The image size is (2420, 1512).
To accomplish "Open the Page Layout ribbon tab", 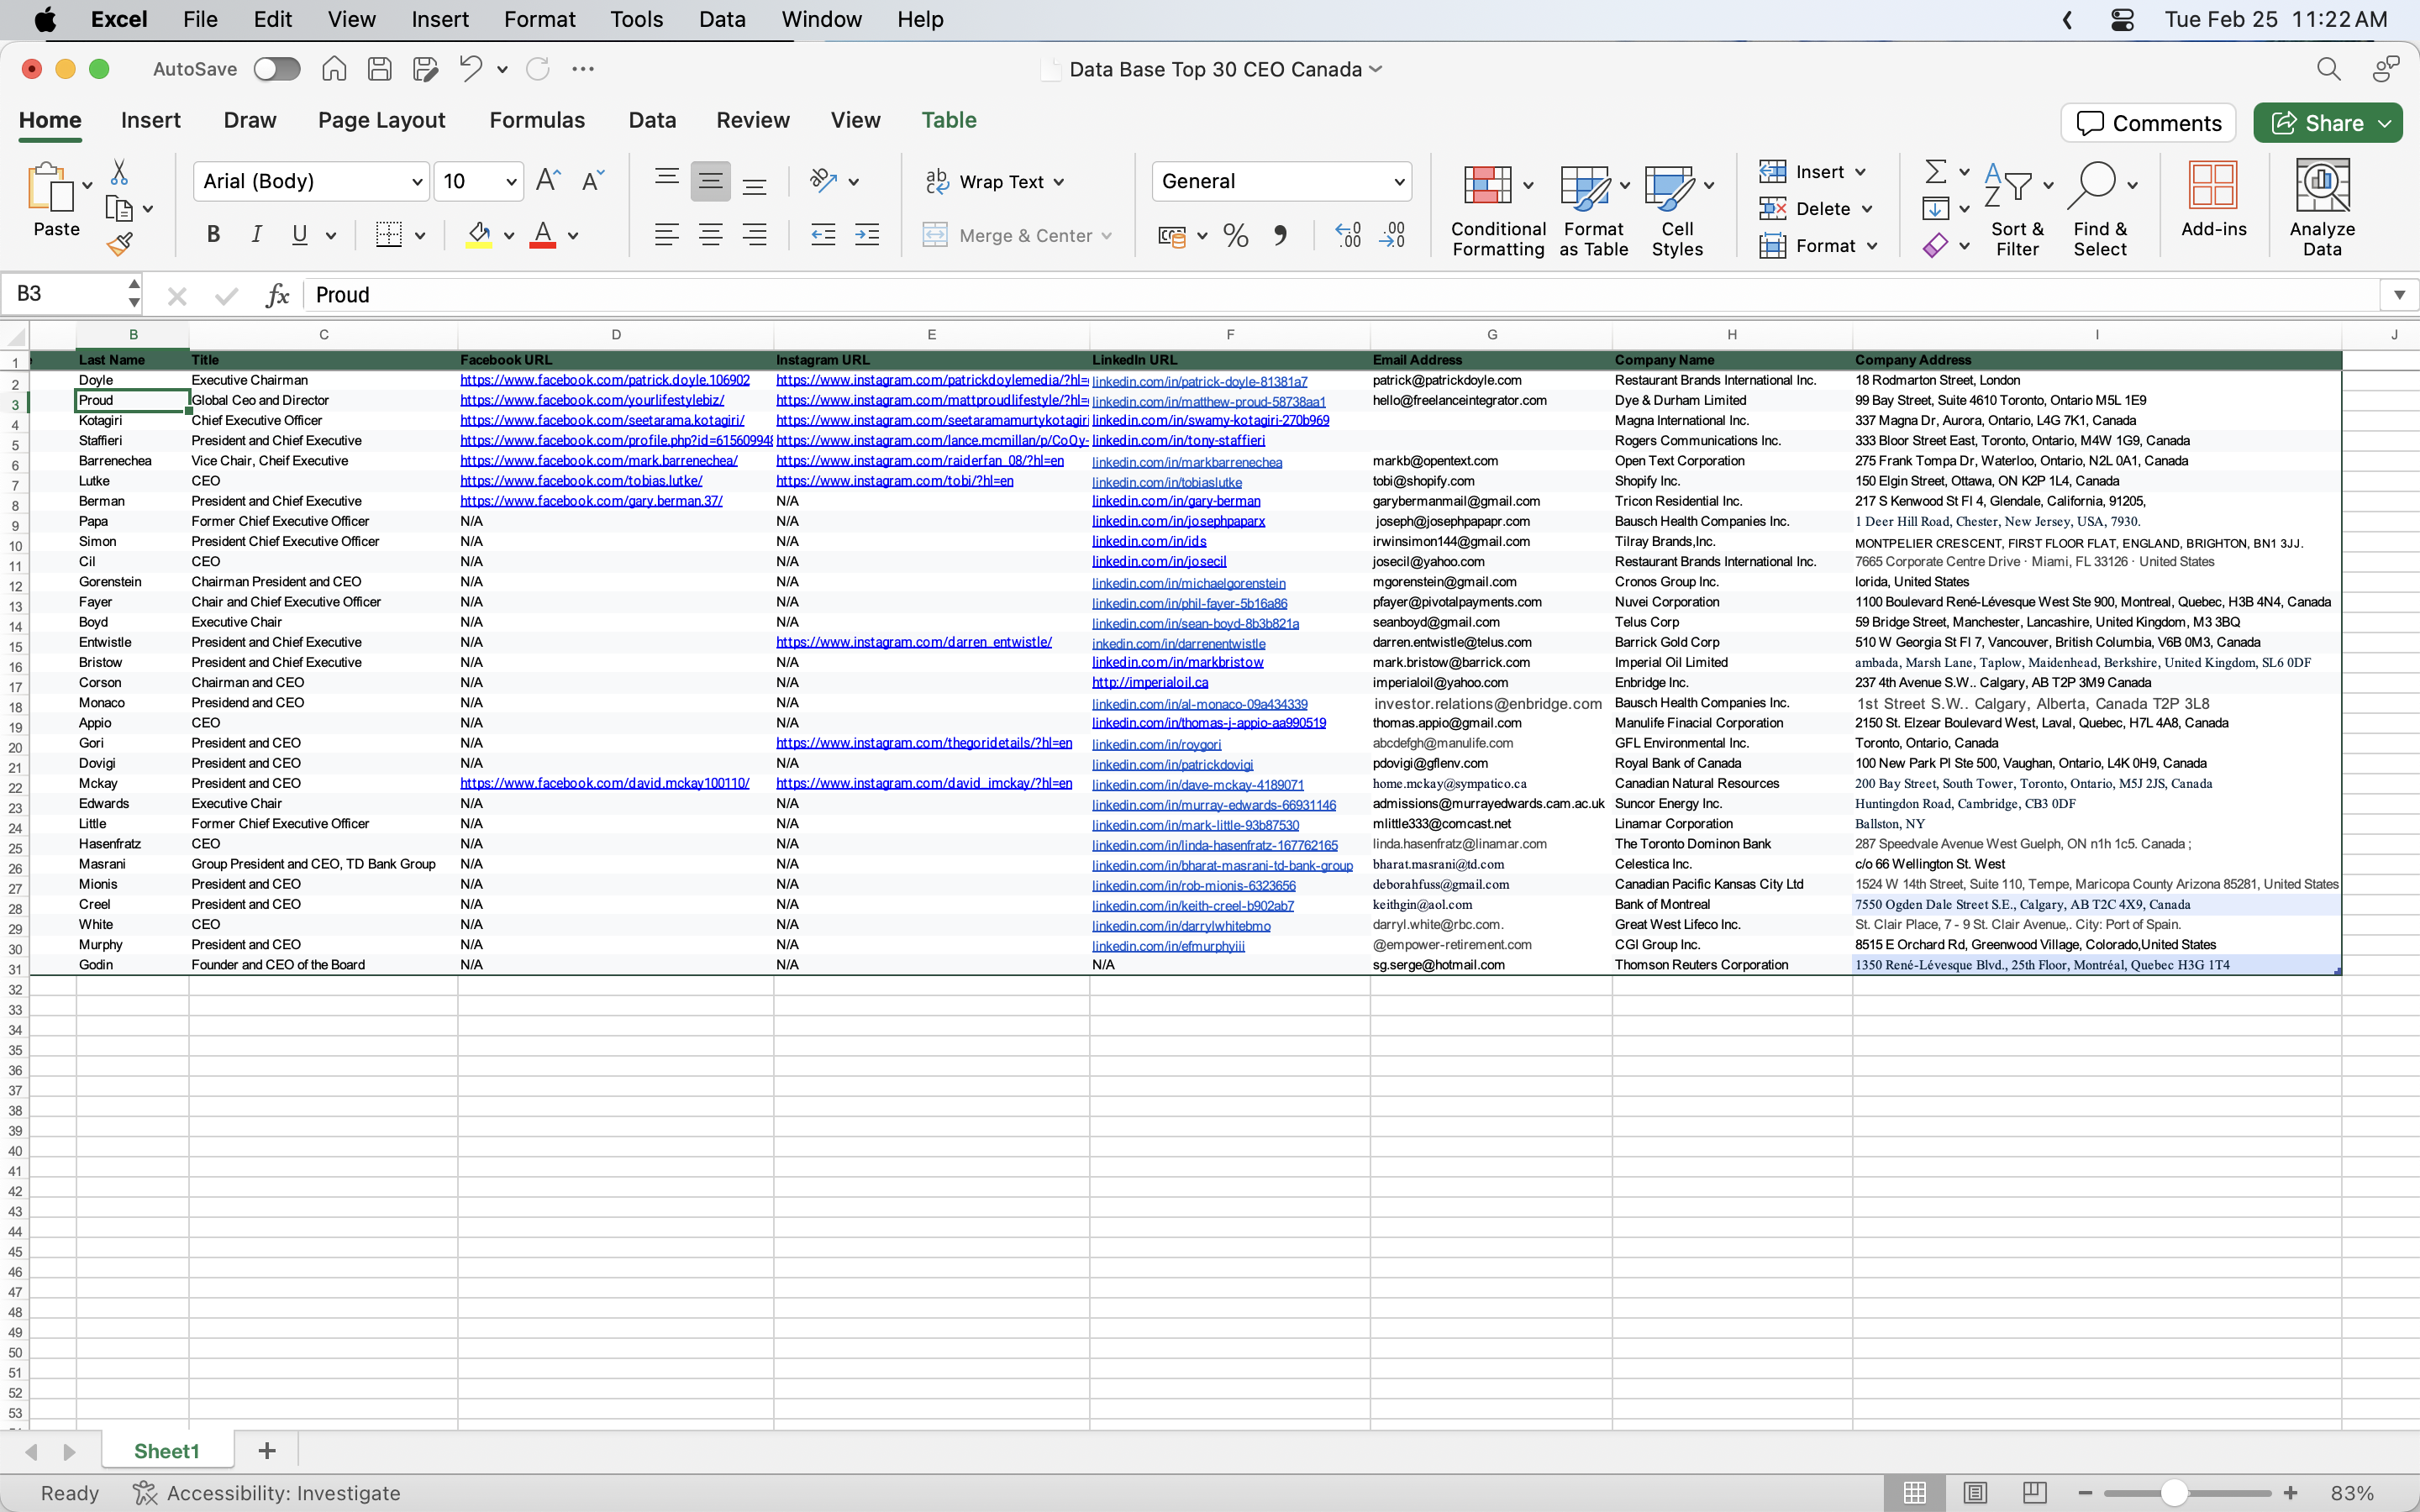I will click(381, 120).
